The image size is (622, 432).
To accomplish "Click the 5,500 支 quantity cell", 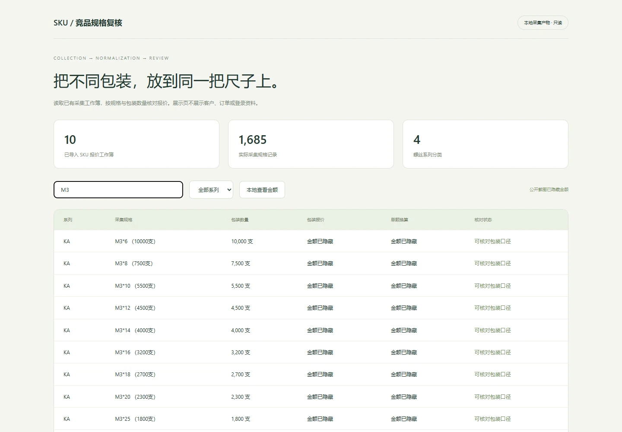I will pyautogui.click(x=241, y=286).
